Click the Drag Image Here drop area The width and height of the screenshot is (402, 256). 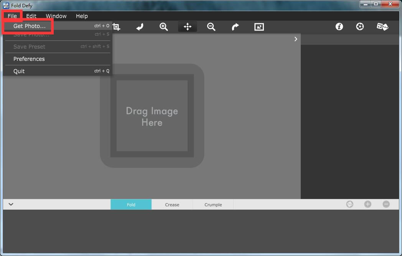coord(152,116)
